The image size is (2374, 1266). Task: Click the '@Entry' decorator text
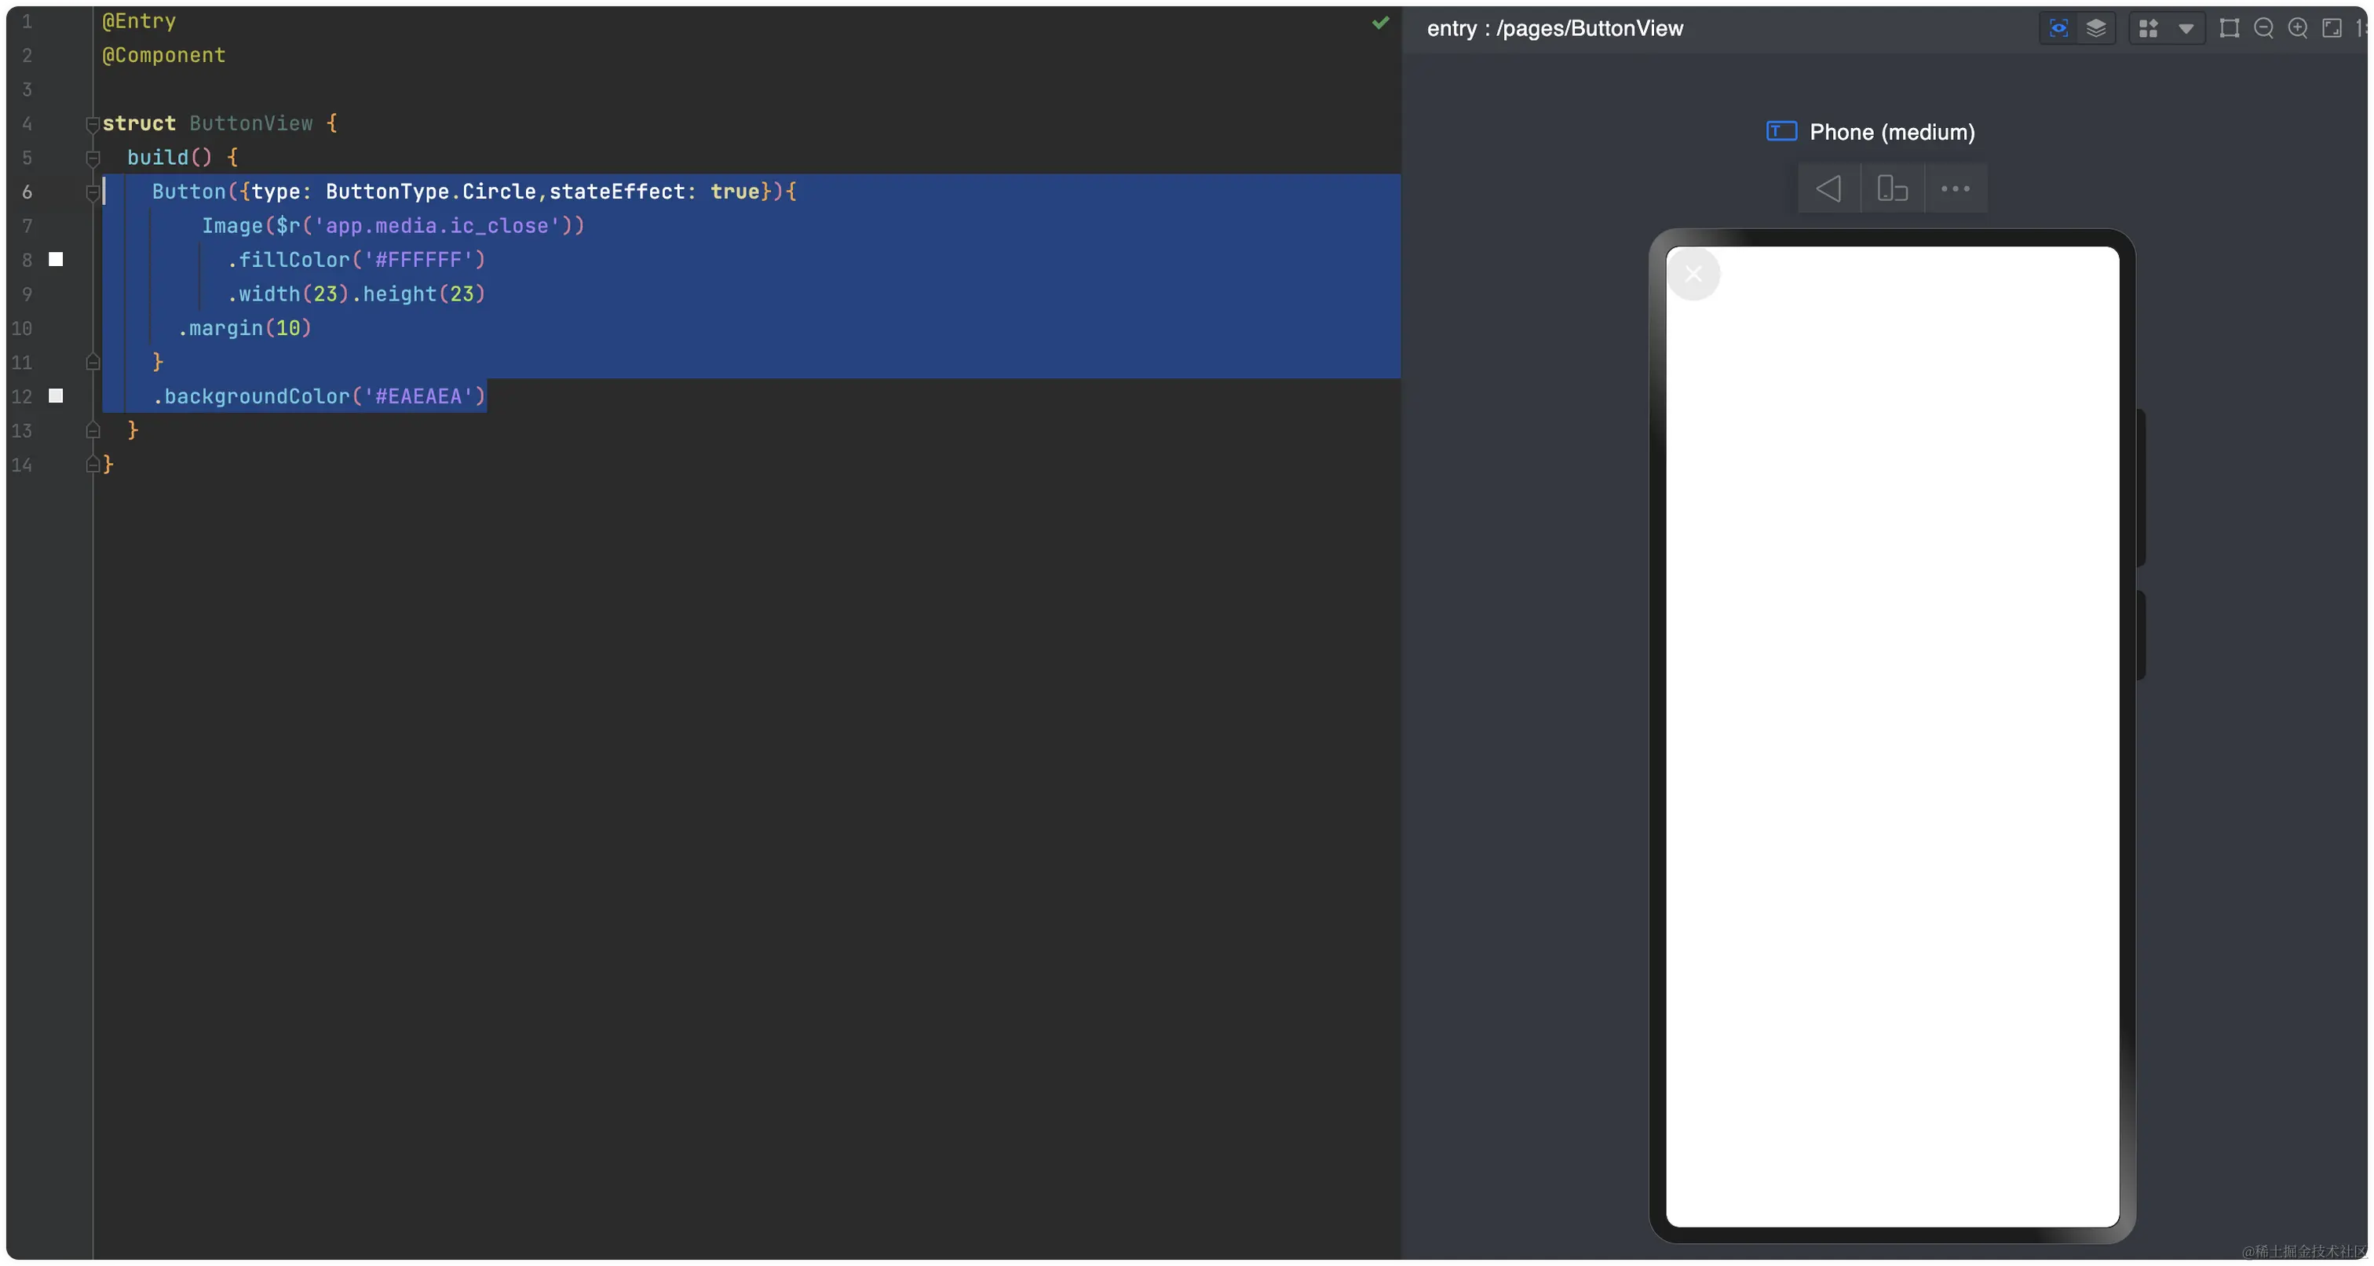point(139,20)
